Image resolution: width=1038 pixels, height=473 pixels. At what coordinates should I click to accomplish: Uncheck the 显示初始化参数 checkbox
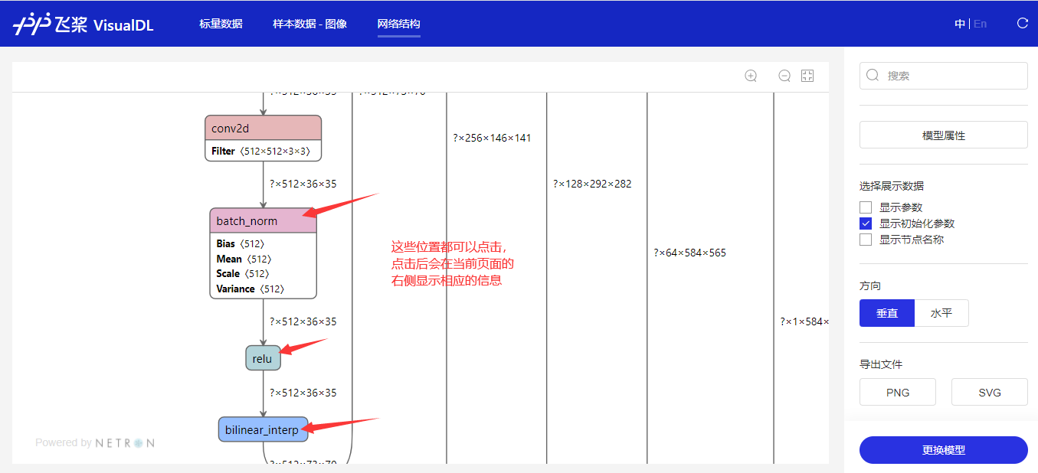865,223
